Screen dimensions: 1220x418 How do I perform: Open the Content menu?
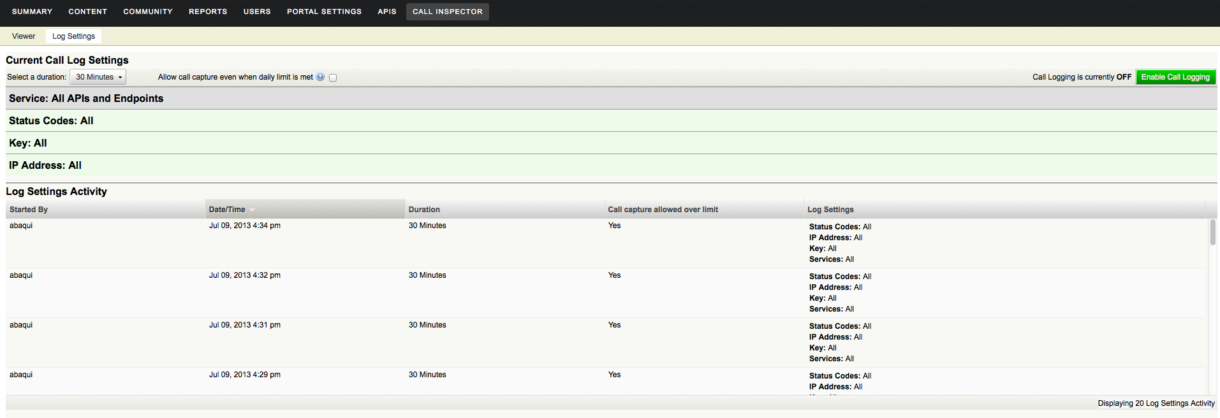[x=88, y=11]
